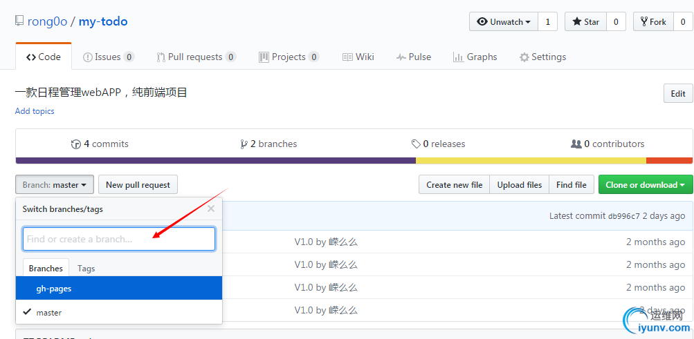Viewport: 694px width, 339px height.
Task: Click the New pull request button
Action: [x=138, y=184]
